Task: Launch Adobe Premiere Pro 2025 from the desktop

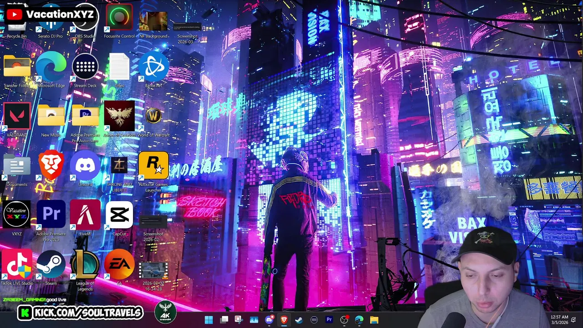Action: click(x=51, y=221)
